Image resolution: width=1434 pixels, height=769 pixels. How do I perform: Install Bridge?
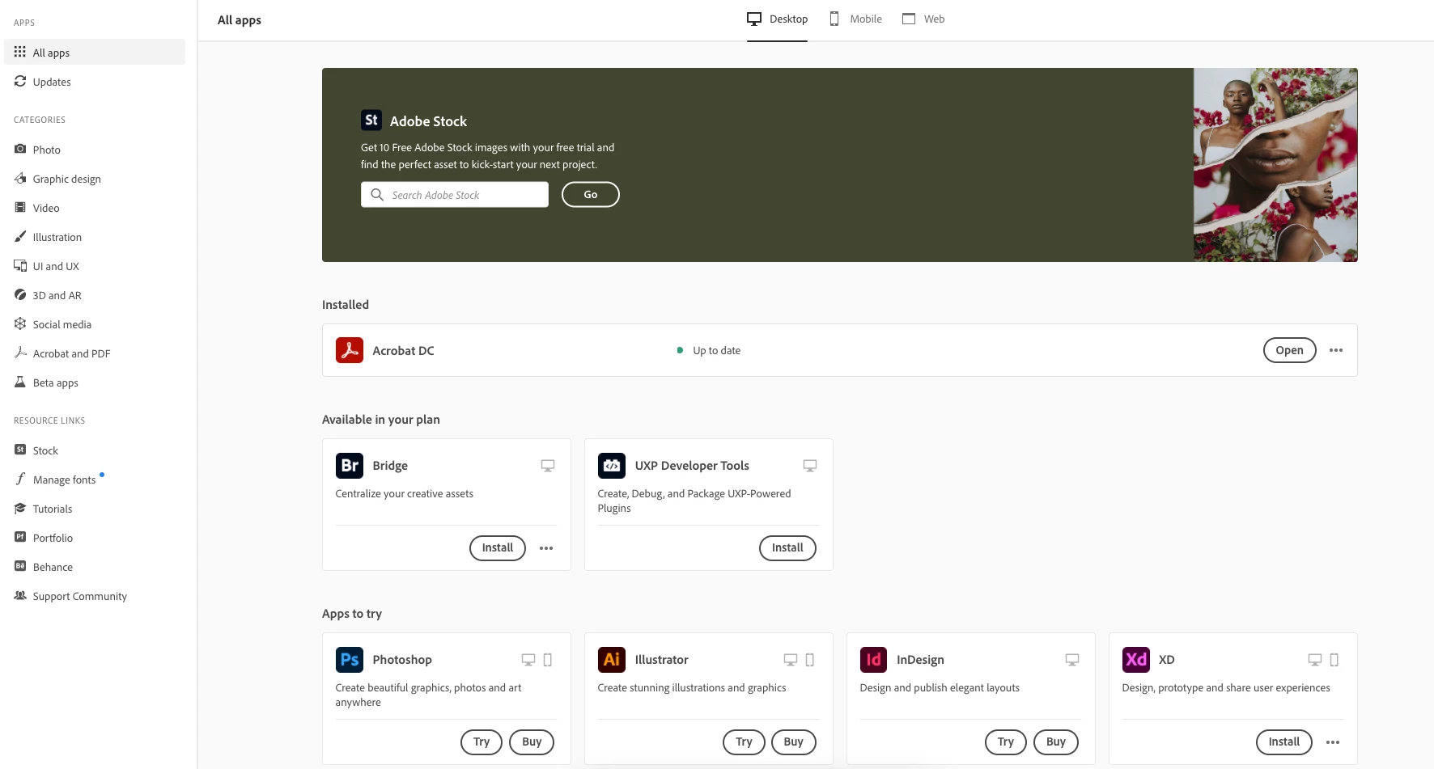498,548
